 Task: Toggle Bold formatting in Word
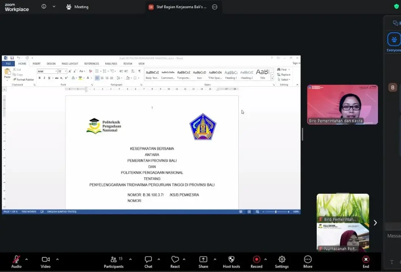tap(39, 78)
